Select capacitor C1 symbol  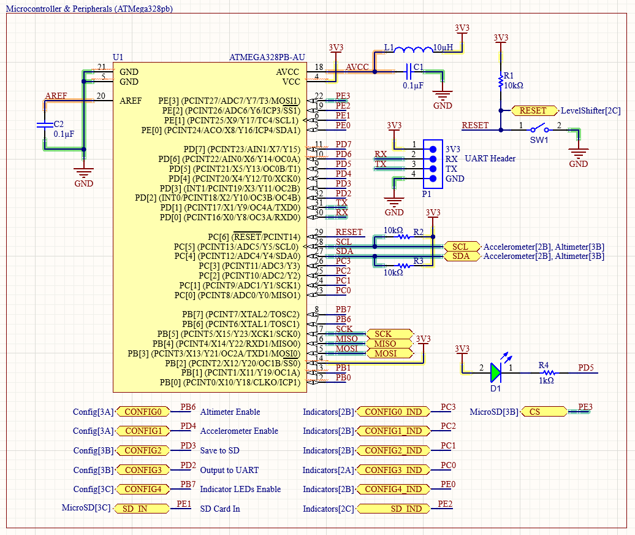click(x=409, y=72)
